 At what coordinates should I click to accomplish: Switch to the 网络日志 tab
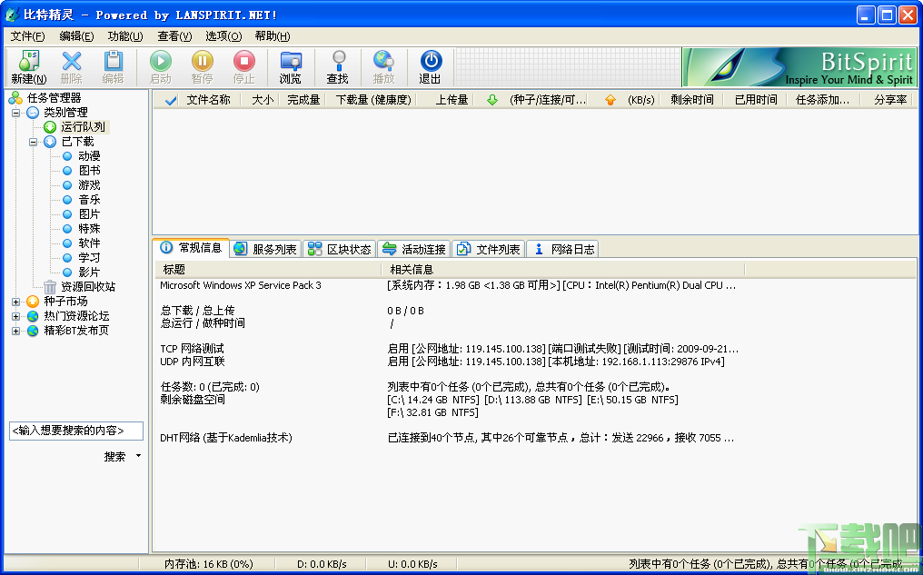(x=562, y=249)
